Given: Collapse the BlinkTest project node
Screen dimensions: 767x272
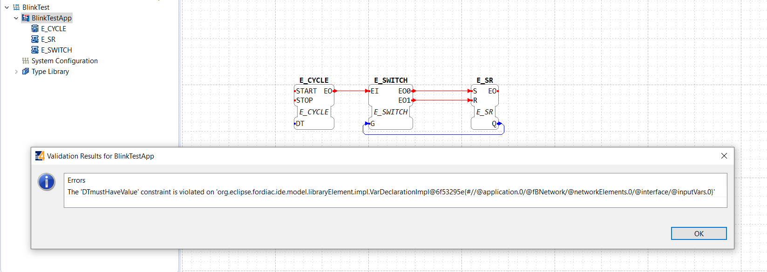Looking at the screenshot, I should point(7,7).
